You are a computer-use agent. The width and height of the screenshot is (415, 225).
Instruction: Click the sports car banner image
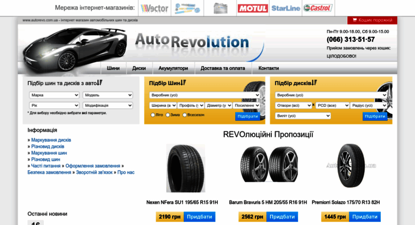(74, 49)
